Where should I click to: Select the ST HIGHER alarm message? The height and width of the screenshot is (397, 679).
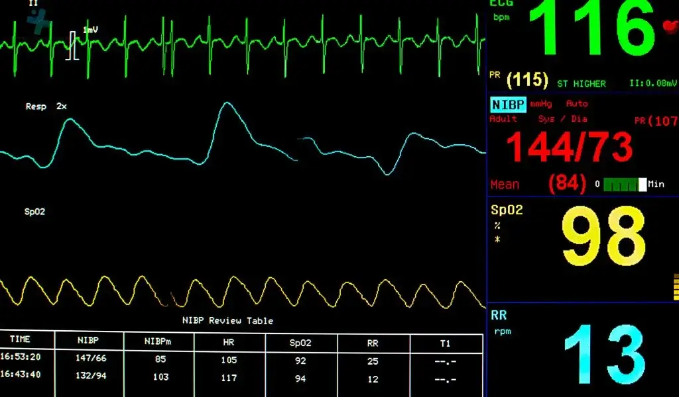click(581, 84)
